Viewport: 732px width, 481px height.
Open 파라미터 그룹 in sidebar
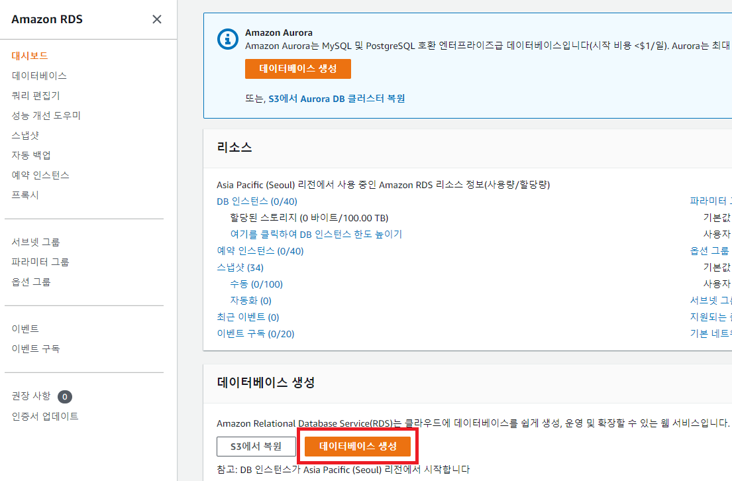tap(40, 262)
